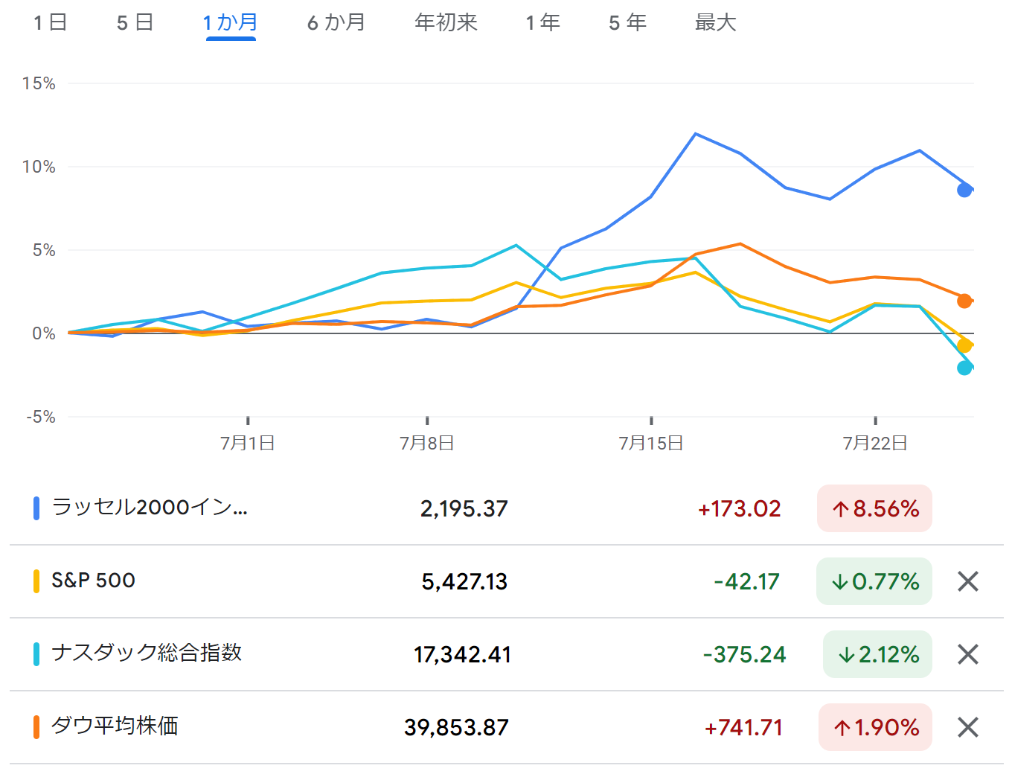This screenshot has width=1012, height=780.
Task: Click the ナスダック総合指数 label
Action: coord(147,653)
